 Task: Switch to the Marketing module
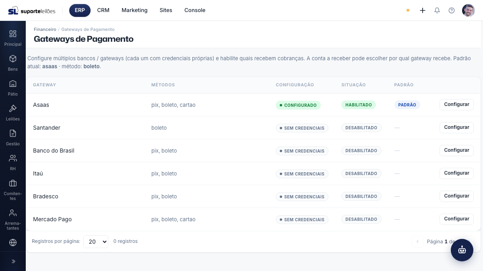coord(134,10)
